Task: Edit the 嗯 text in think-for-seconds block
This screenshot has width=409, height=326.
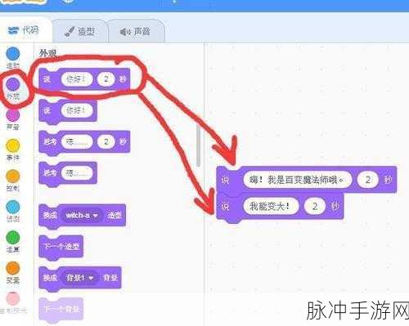Action: pyautogui.click(x=77, y=141)
